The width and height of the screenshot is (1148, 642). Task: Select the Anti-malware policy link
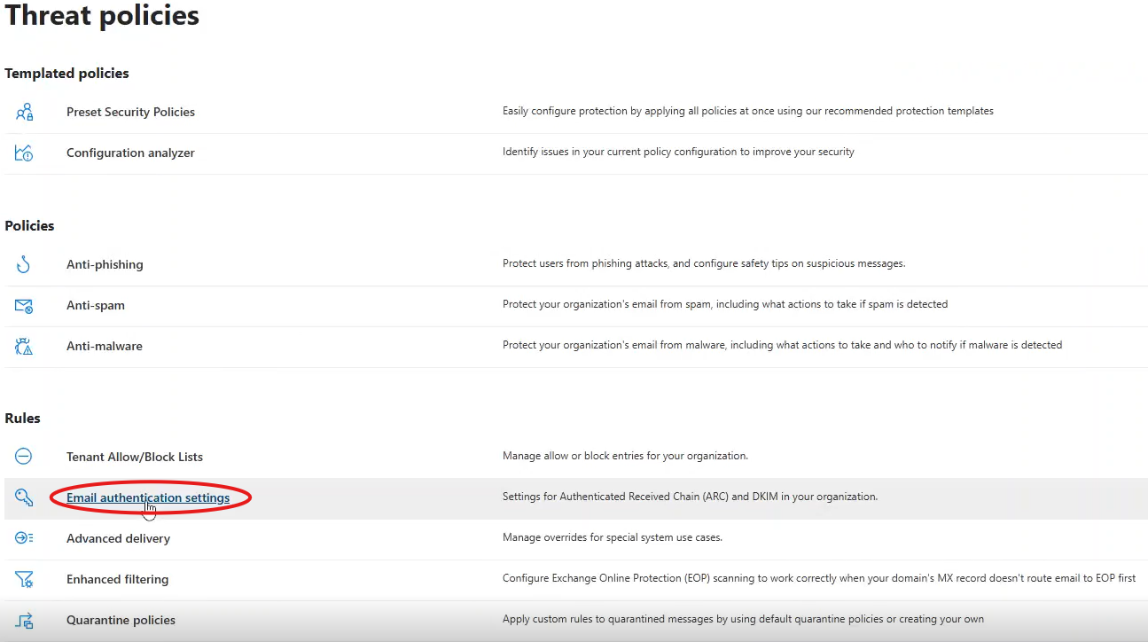[x=105, y=346]
